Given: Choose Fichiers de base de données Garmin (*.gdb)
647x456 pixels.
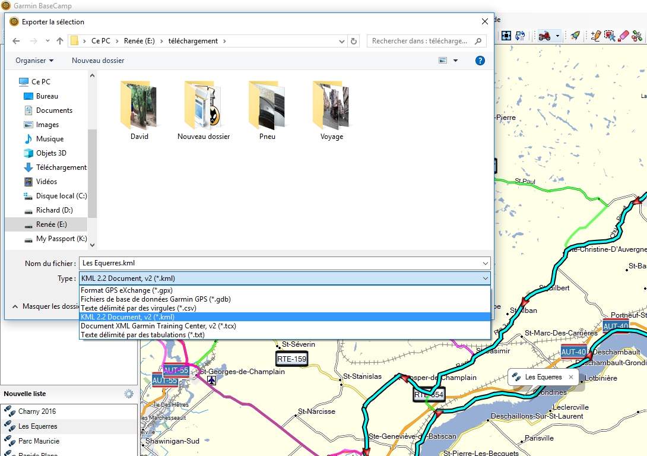Looking at the screenshot, I should 285,299.
